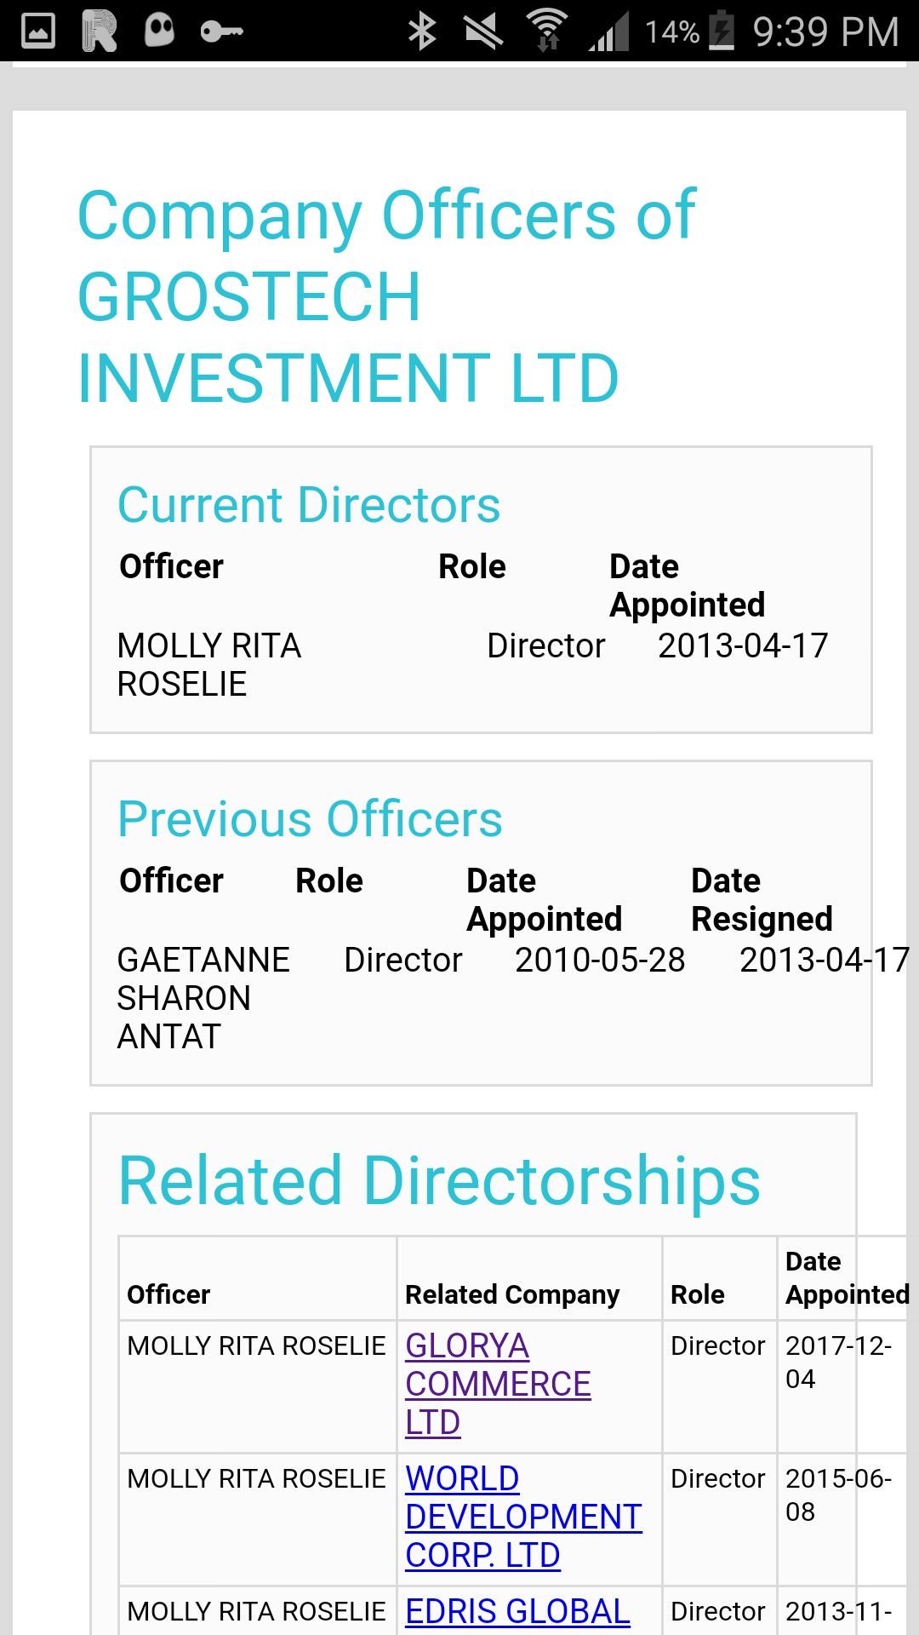
Task: Tap the VPN key status icon
Action: [x=222, y=32]
